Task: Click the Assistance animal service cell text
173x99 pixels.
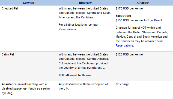Action: point(26,89)
